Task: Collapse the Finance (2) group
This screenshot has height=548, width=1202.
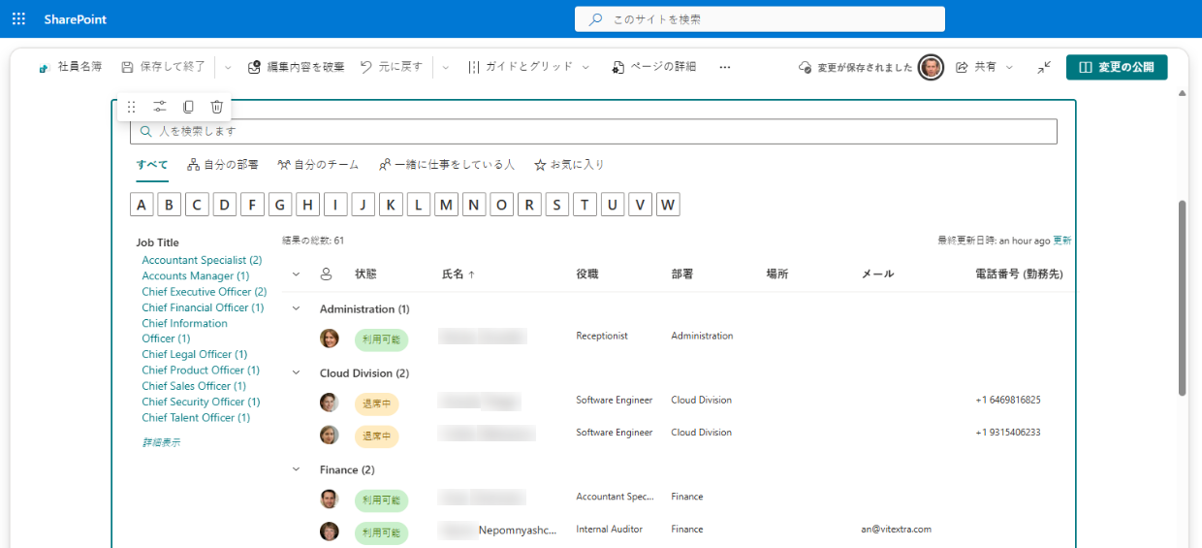Action: click(x=297, y=469)
